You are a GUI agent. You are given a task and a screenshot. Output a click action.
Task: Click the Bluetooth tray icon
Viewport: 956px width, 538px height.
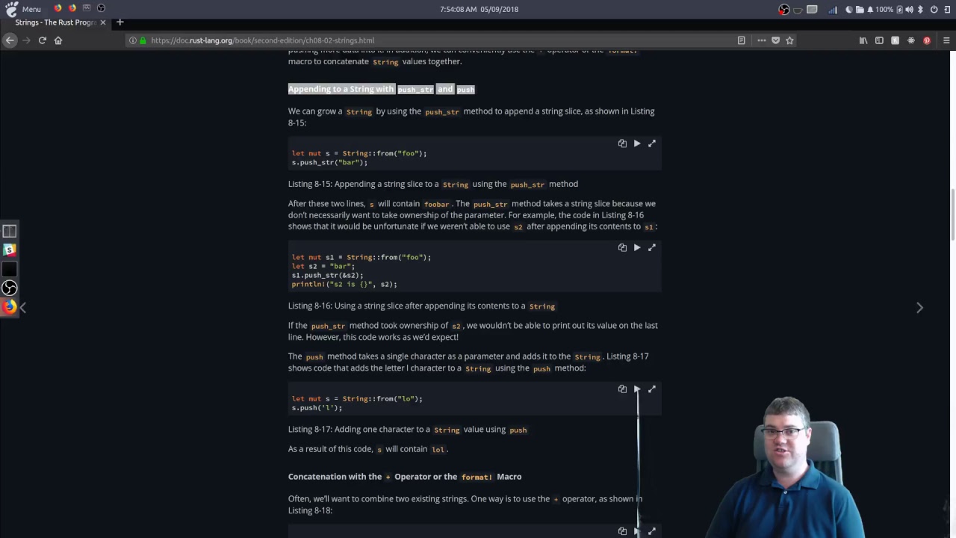click(920, 10)
